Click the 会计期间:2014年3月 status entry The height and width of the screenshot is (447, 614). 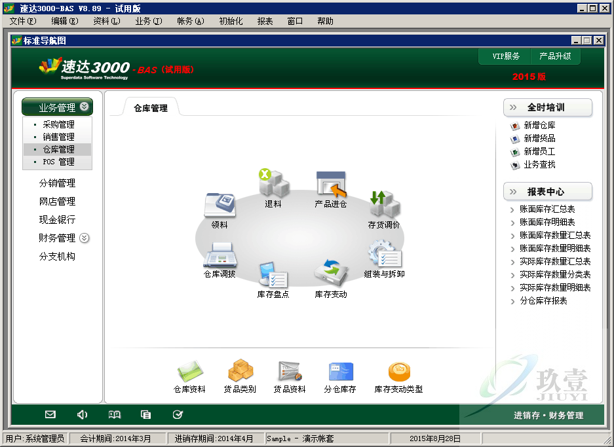point(117,438)
